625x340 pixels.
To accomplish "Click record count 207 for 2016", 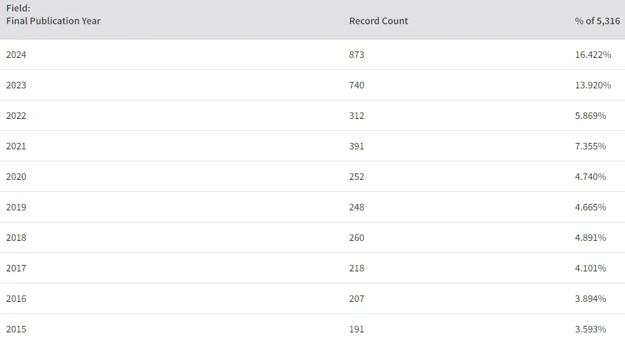I will (x=356, y=299).
